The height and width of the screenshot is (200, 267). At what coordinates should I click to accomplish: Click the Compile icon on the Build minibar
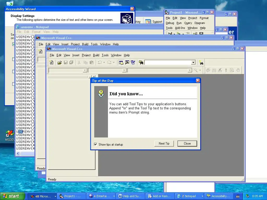click(208, 70)
